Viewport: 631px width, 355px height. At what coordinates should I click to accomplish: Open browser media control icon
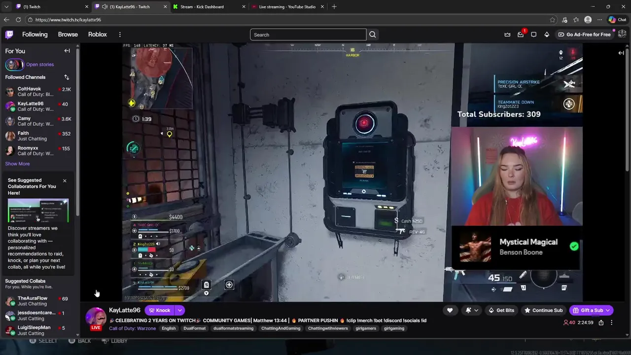pos(564,20)
